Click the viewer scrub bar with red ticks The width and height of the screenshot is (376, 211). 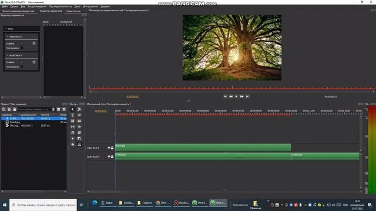231,89
